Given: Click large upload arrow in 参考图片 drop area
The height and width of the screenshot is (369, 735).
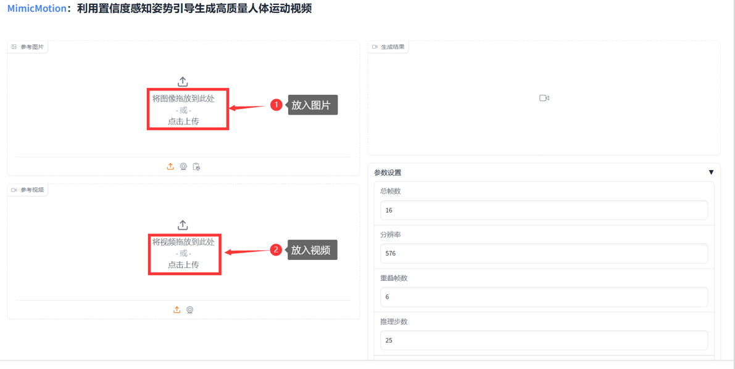Looking at the screenshot, I should (x=183, y=82).
